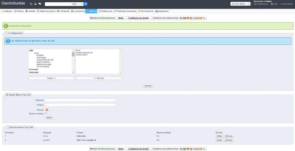Open the Transporte menu
The image size is (295, 151).
tap(63, 11)
